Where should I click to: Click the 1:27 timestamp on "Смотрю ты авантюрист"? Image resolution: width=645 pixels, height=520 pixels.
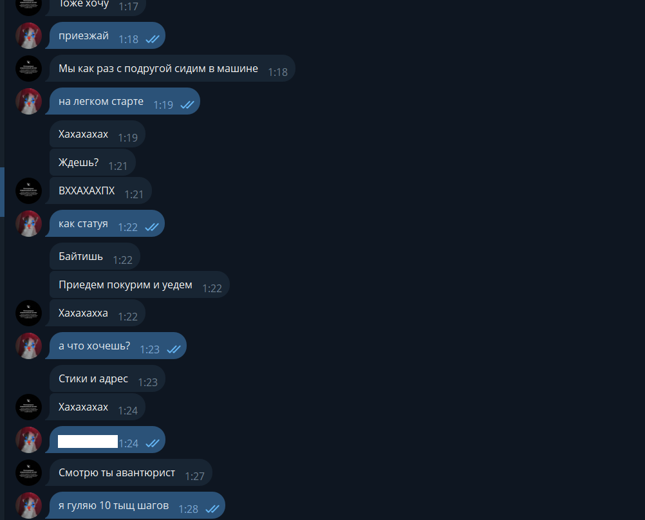[194, 476]
